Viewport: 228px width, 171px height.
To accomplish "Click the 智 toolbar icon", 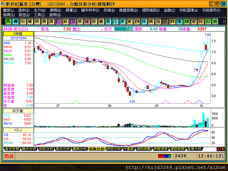I will tap(94, 22).
